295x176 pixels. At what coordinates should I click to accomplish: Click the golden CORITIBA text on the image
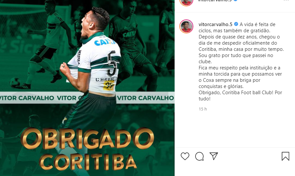click(x=88, y=162)
